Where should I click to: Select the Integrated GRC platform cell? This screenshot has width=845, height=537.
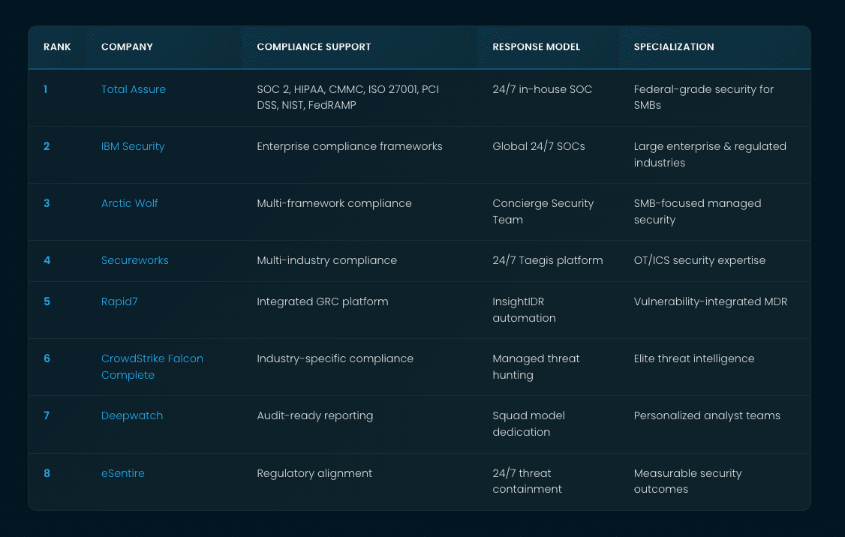coord(322,301)
